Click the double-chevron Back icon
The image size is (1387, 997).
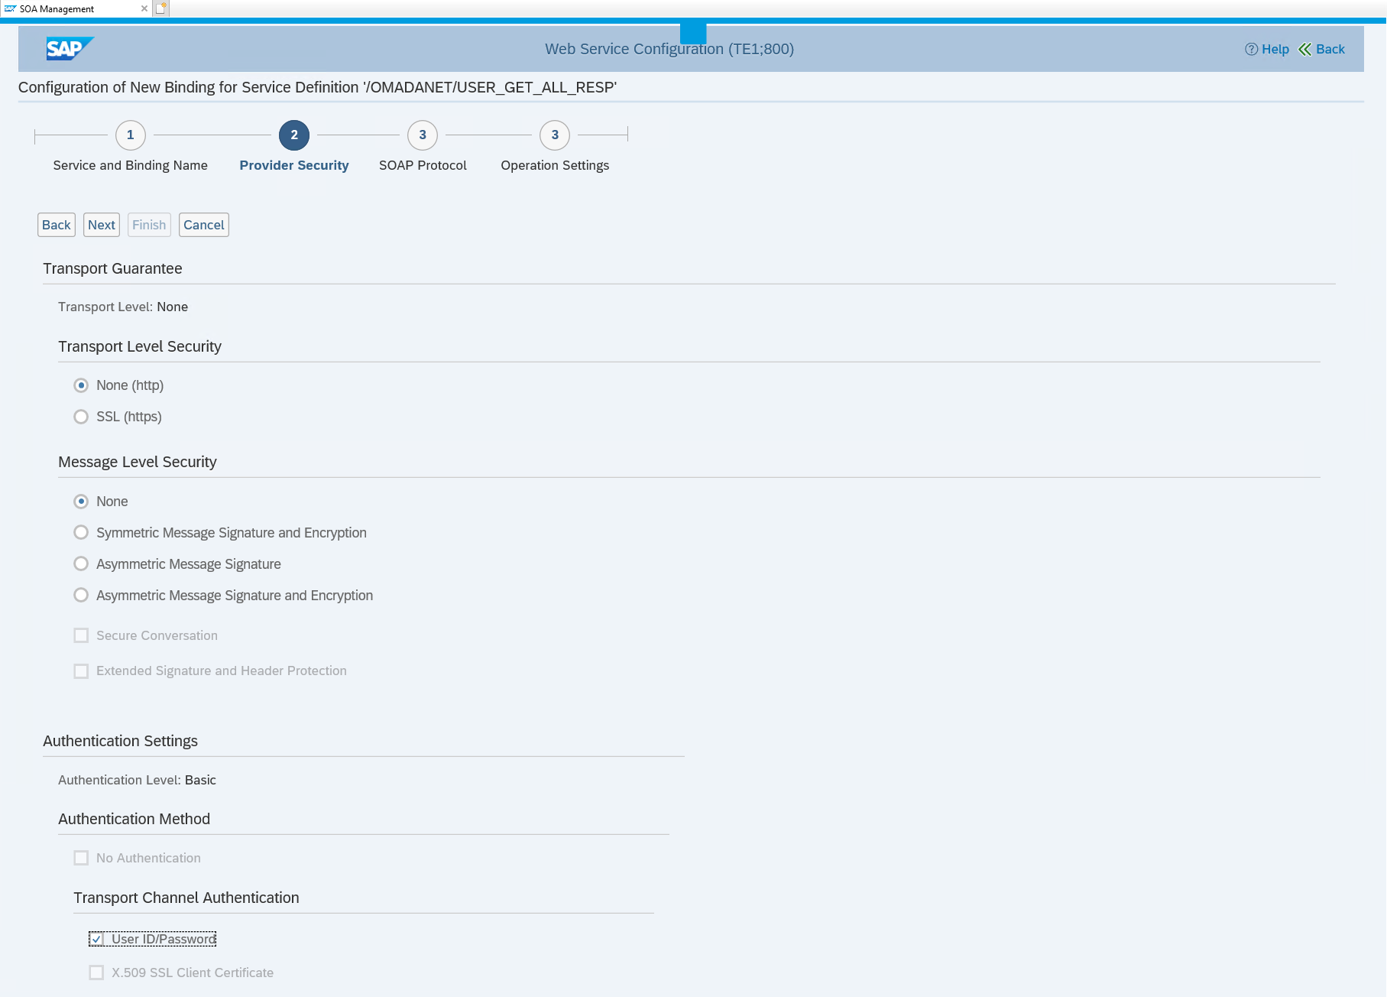[1305, 49]
